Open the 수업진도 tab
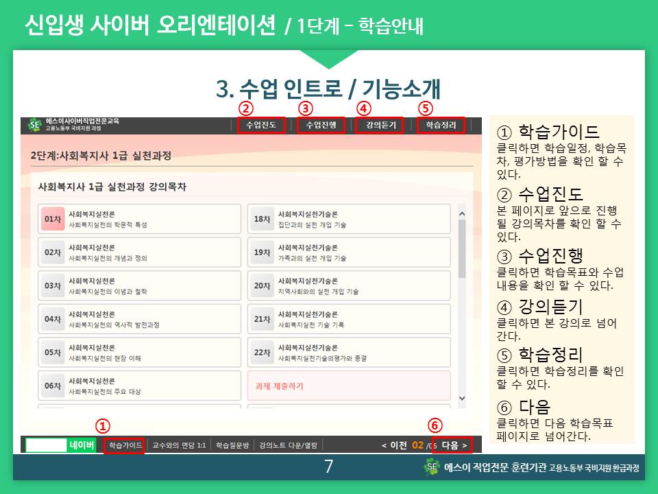This screenshot has height=494, width=658. point(261,125)
